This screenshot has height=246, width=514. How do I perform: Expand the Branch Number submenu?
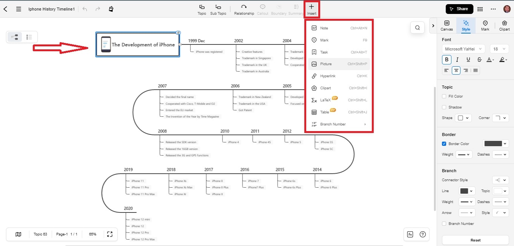pyautogui.click(x=339, y=124)
